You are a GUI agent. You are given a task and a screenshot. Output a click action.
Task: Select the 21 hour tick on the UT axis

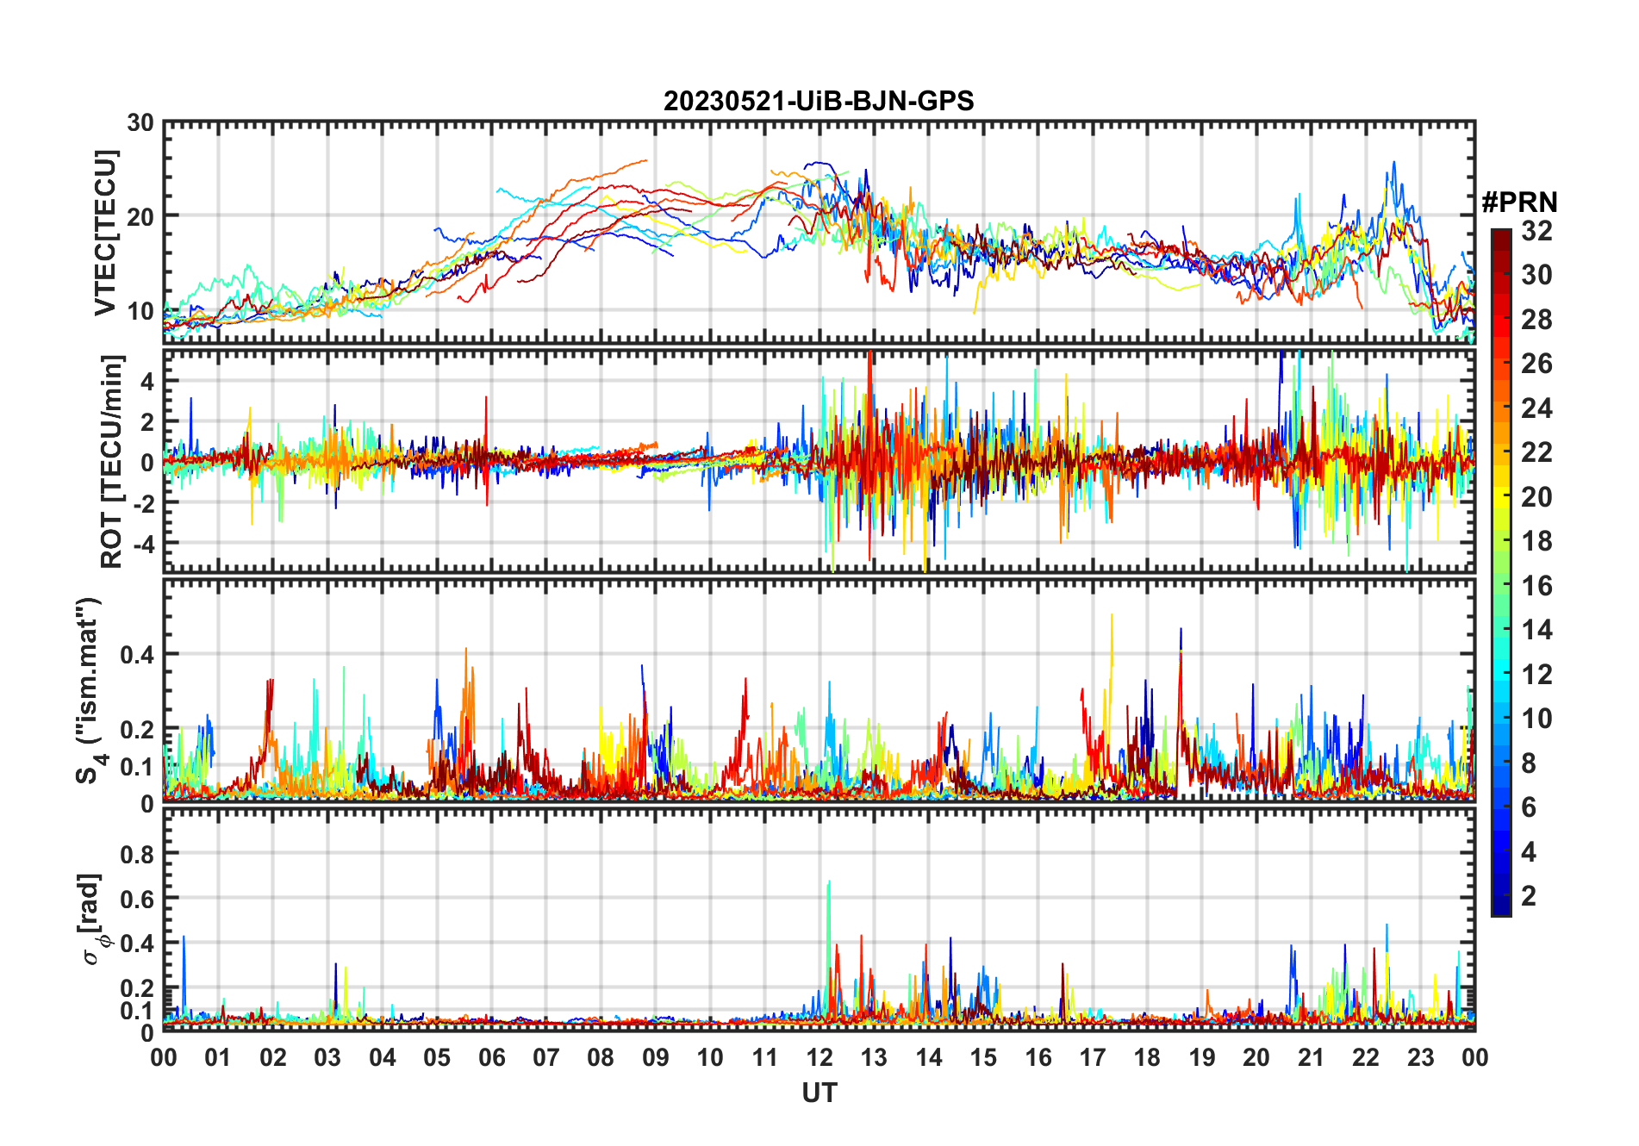click(x=1311, y=1057)
